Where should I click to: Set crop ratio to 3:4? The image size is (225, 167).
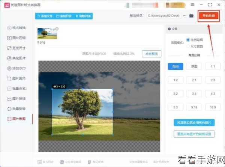click(194, 93)
